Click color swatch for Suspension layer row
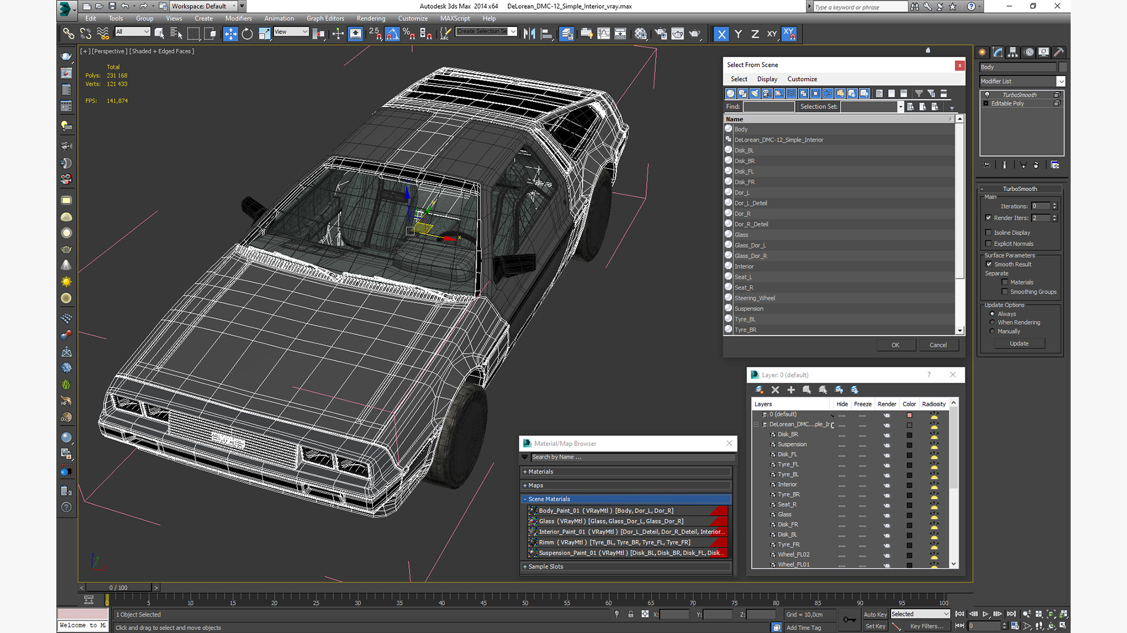The height and width of the screenshot is (633, 1127). coord(909,445)
